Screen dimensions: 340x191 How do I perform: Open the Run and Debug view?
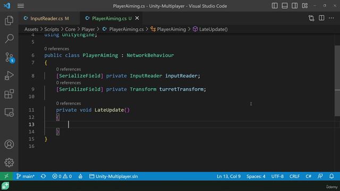click(x=9, y=75)
